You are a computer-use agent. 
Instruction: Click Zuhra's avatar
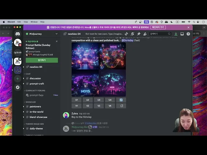(x=66, y=115)
